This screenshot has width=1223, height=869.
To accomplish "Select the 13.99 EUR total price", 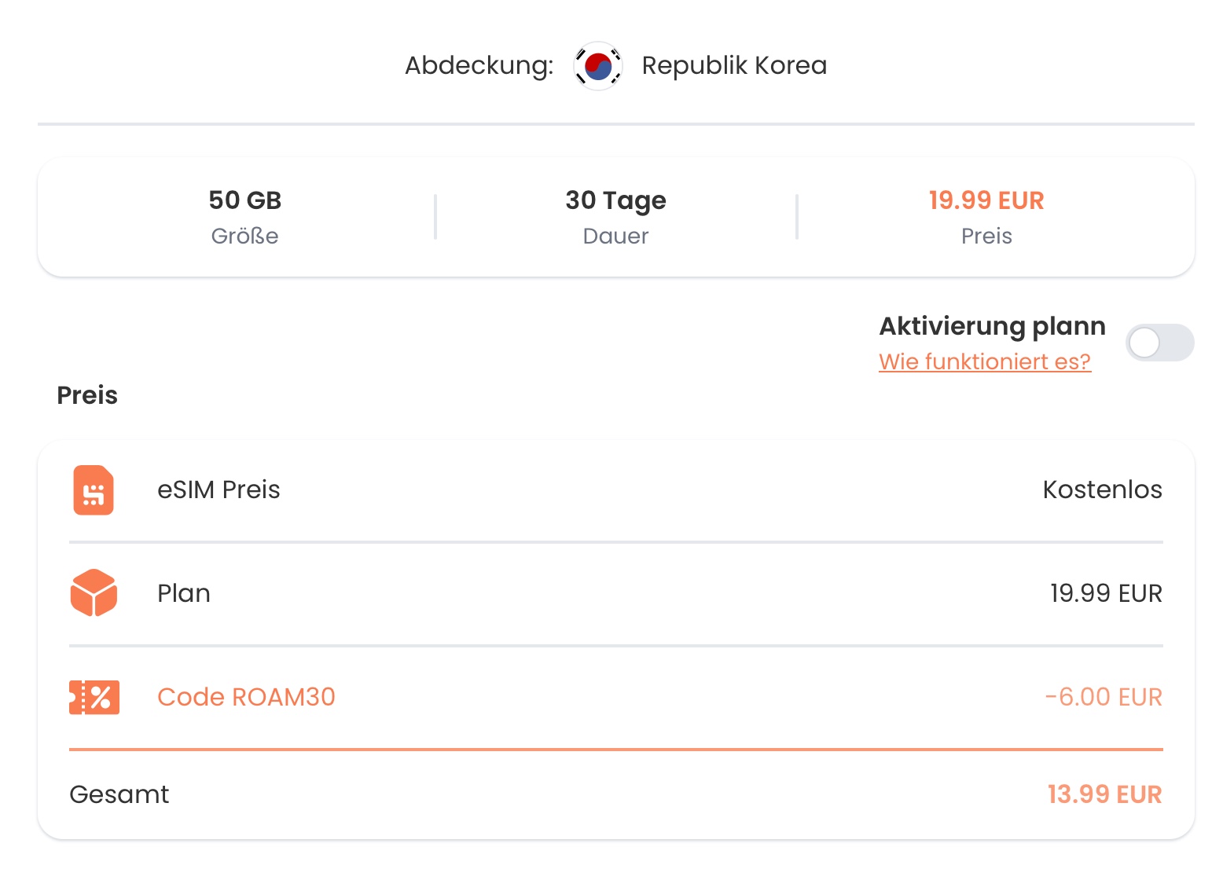I will 1104,794.
